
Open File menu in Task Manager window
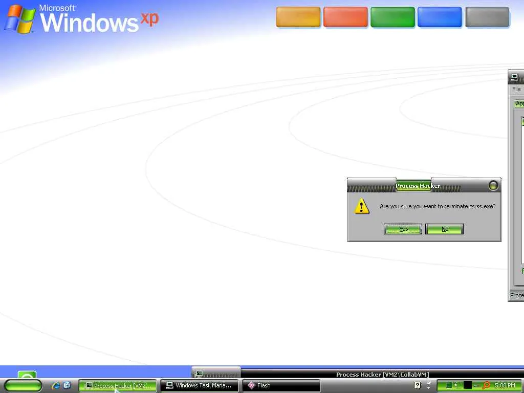tap(516, 89)
